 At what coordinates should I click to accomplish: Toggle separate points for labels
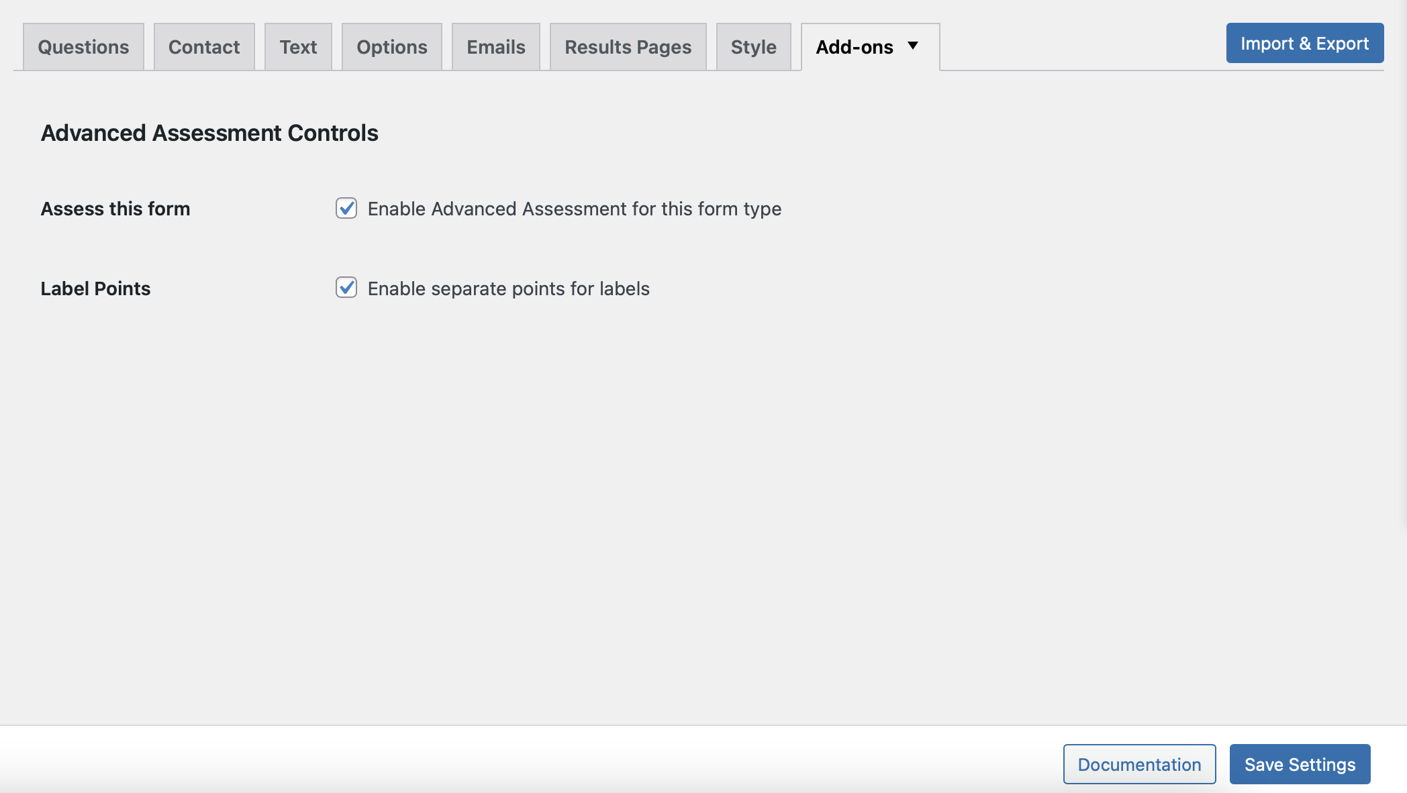click(347, 287)
